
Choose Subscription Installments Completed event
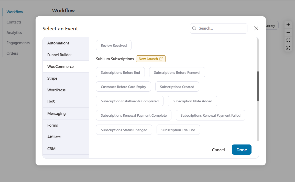(x=130, y=101)
